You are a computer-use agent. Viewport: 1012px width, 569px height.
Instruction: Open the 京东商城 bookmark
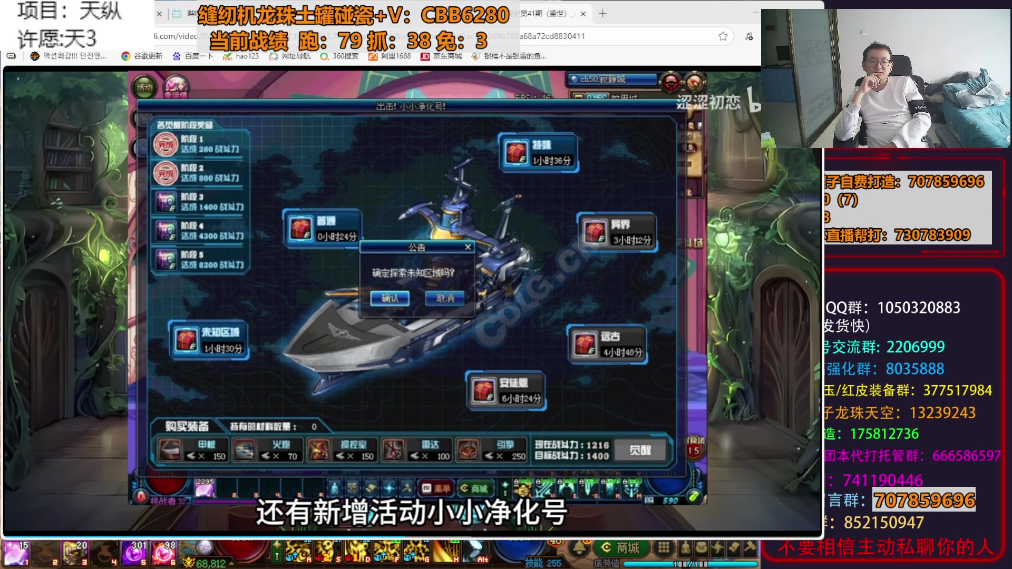442,56
